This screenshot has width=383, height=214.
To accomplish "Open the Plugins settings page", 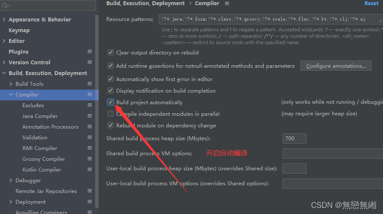I will tap(19, 51).
